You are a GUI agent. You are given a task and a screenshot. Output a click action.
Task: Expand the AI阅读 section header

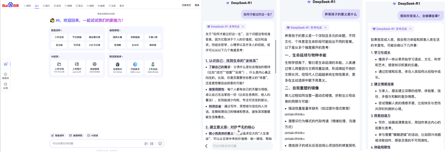click(56, 57)
